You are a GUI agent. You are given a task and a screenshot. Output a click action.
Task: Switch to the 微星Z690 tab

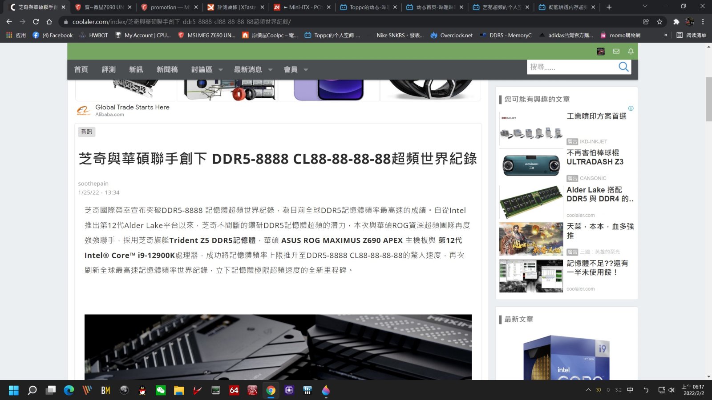tap(103, 7)
